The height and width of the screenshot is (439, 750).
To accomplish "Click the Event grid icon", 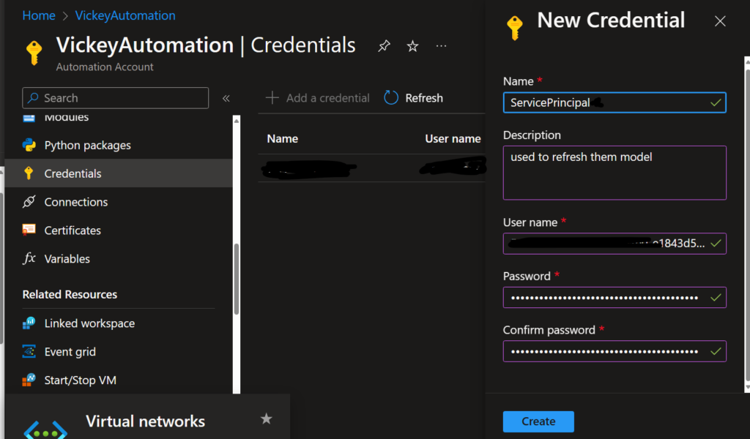I will point(29,352).
